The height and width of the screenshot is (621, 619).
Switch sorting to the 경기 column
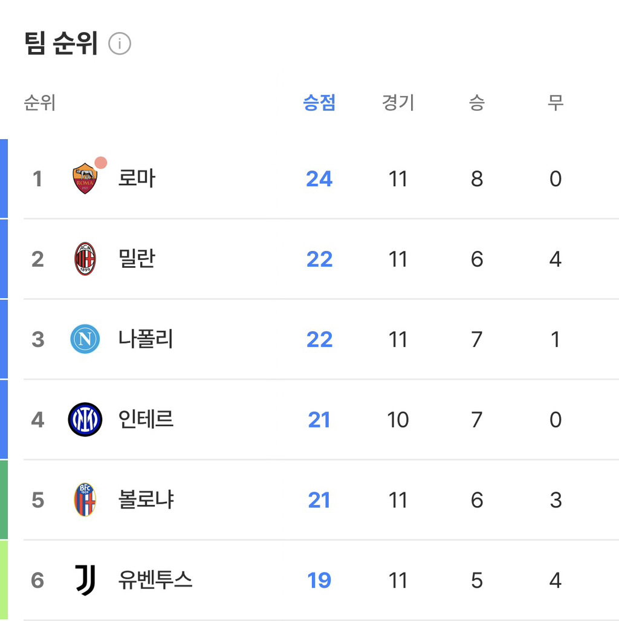[x=398, y=102]
